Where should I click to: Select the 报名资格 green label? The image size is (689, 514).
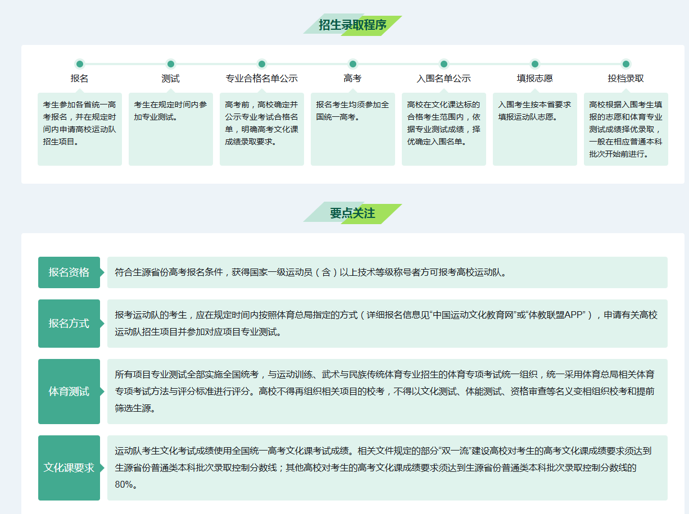click(x=69, y=272)
